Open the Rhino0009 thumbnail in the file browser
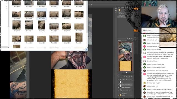This screenshot has width=177, height=99. [x=41, y=14]
